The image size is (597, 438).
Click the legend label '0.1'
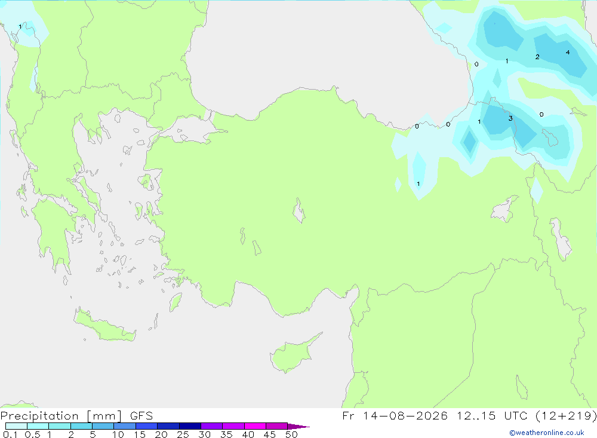10,434
